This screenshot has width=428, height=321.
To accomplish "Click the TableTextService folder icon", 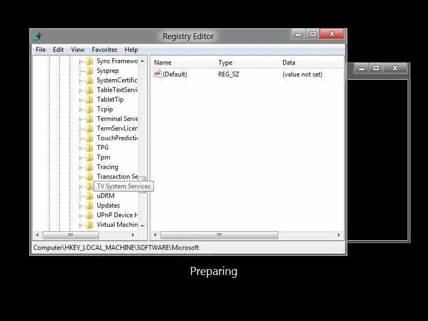I will (x=89, y=90).
